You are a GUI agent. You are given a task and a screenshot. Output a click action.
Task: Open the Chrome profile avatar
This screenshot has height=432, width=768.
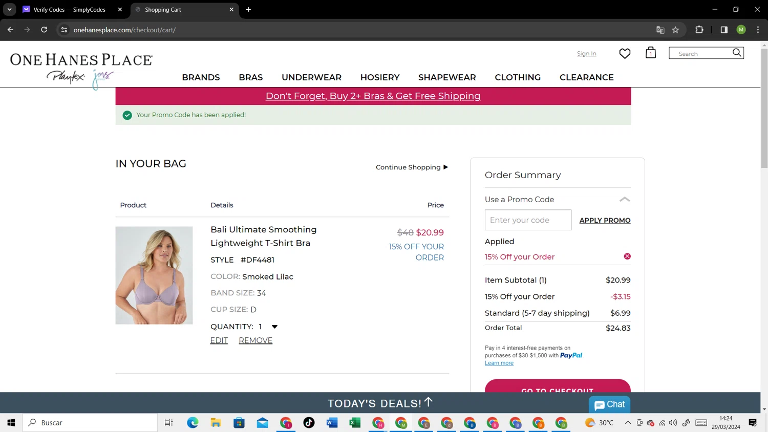click(x=741, y=30)
